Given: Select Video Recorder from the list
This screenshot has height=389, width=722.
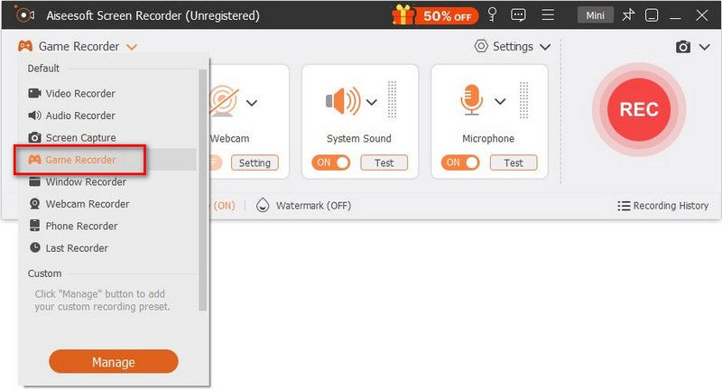Looking at the screenshot, I should [80, 94].
